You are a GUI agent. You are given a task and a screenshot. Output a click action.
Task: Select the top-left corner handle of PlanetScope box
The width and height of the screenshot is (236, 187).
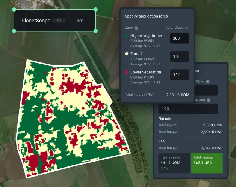click(x=14, y=9)
